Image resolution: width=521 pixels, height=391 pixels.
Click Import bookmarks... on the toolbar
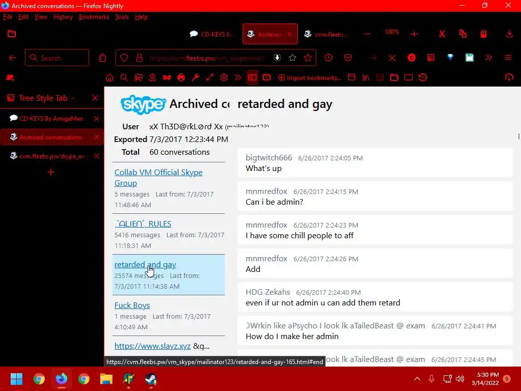coord(309,78)
